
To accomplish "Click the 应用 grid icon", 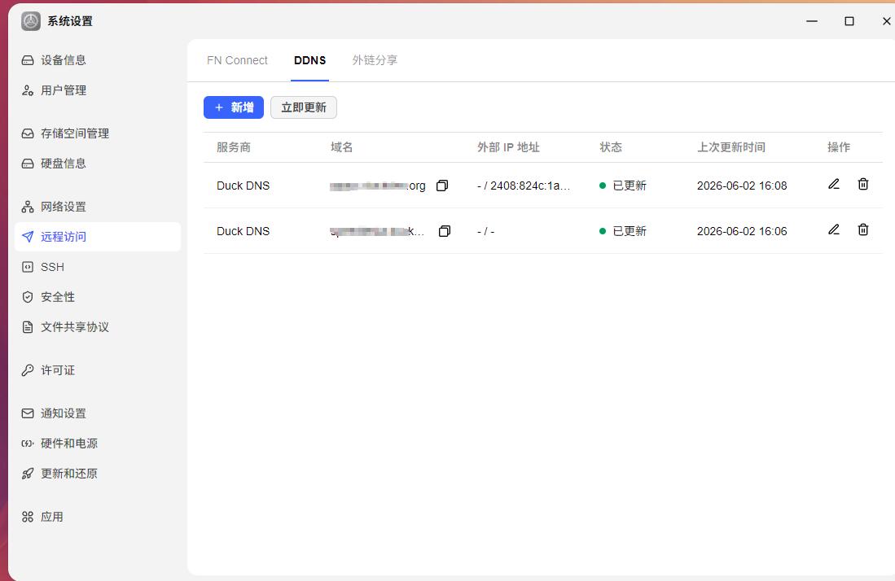I will (28, 517).
